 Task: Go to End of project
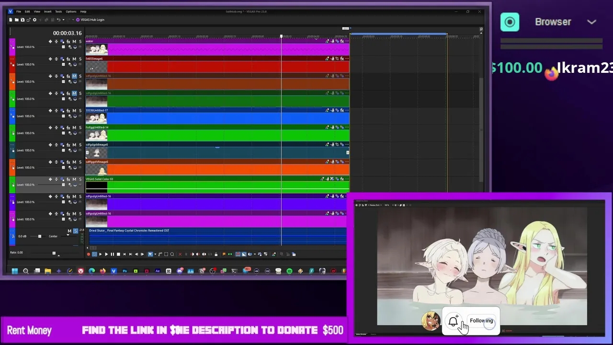[130, 254]
